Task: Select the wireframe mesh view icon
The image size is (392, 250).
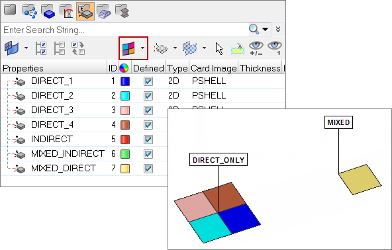Action: pyautogui.click(x=104, y=11)
